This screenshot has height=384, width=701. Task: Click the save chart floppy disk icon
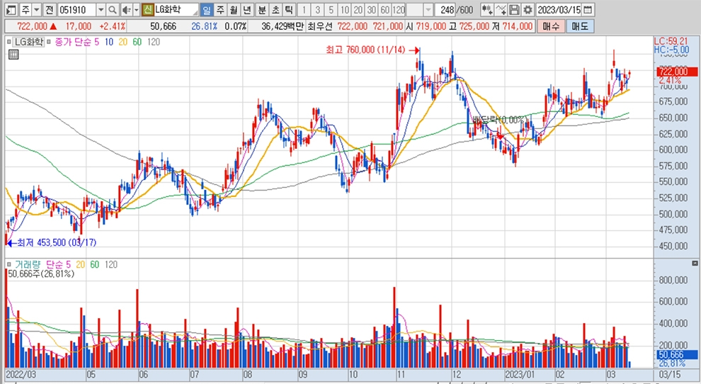coord(514,10)
